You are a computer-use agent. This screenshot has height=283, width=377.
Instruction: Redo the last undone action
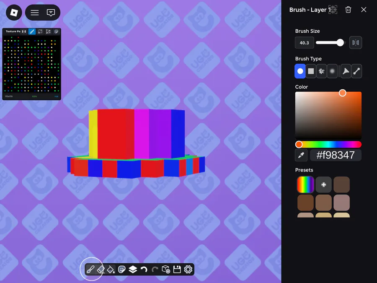(x=155, y=269)
